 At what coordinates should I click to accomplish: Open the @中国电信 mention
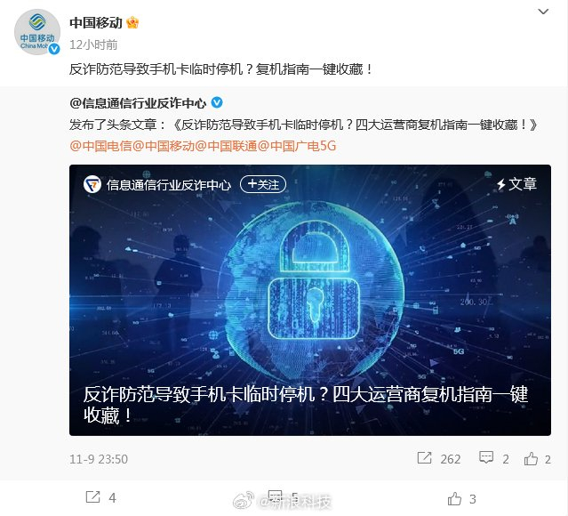(x=100, y=146)
